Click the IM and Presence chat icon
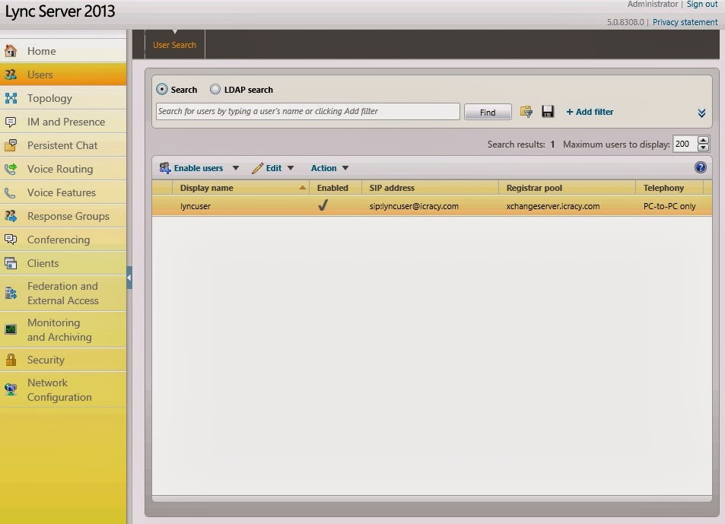The width and height of the screenshot is (725, 524). (11, 122)
